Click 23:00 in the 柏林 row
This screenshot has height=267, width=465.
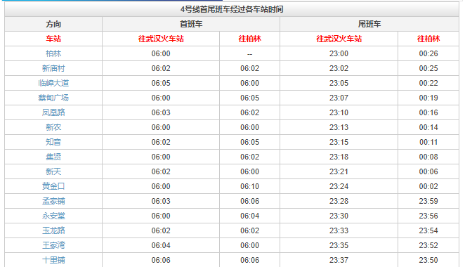coord(339,53)
